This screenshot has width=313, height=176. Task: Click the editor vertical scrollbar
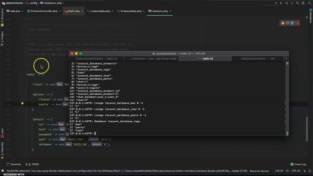click(307, 129)
